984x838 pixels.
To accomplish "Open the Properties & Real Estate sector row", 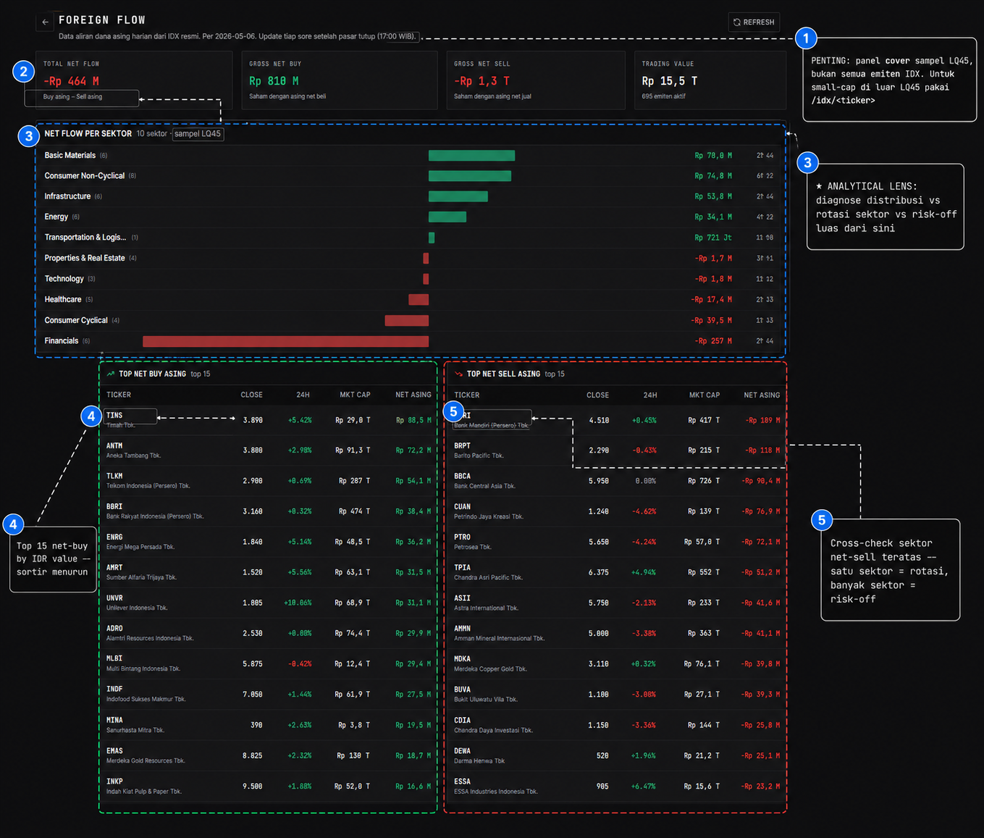I will click(x=410, y=258).
